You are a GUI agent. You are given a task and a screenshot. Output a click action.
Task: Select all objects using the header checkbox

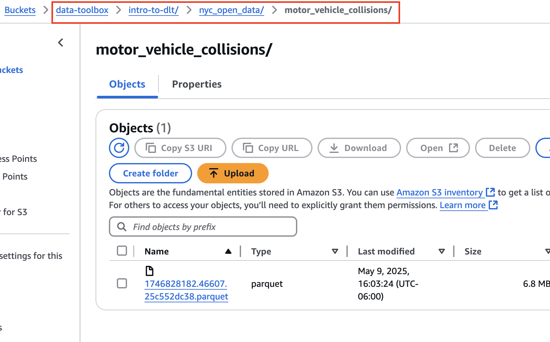pyautogui.click(x=122, y=251)
